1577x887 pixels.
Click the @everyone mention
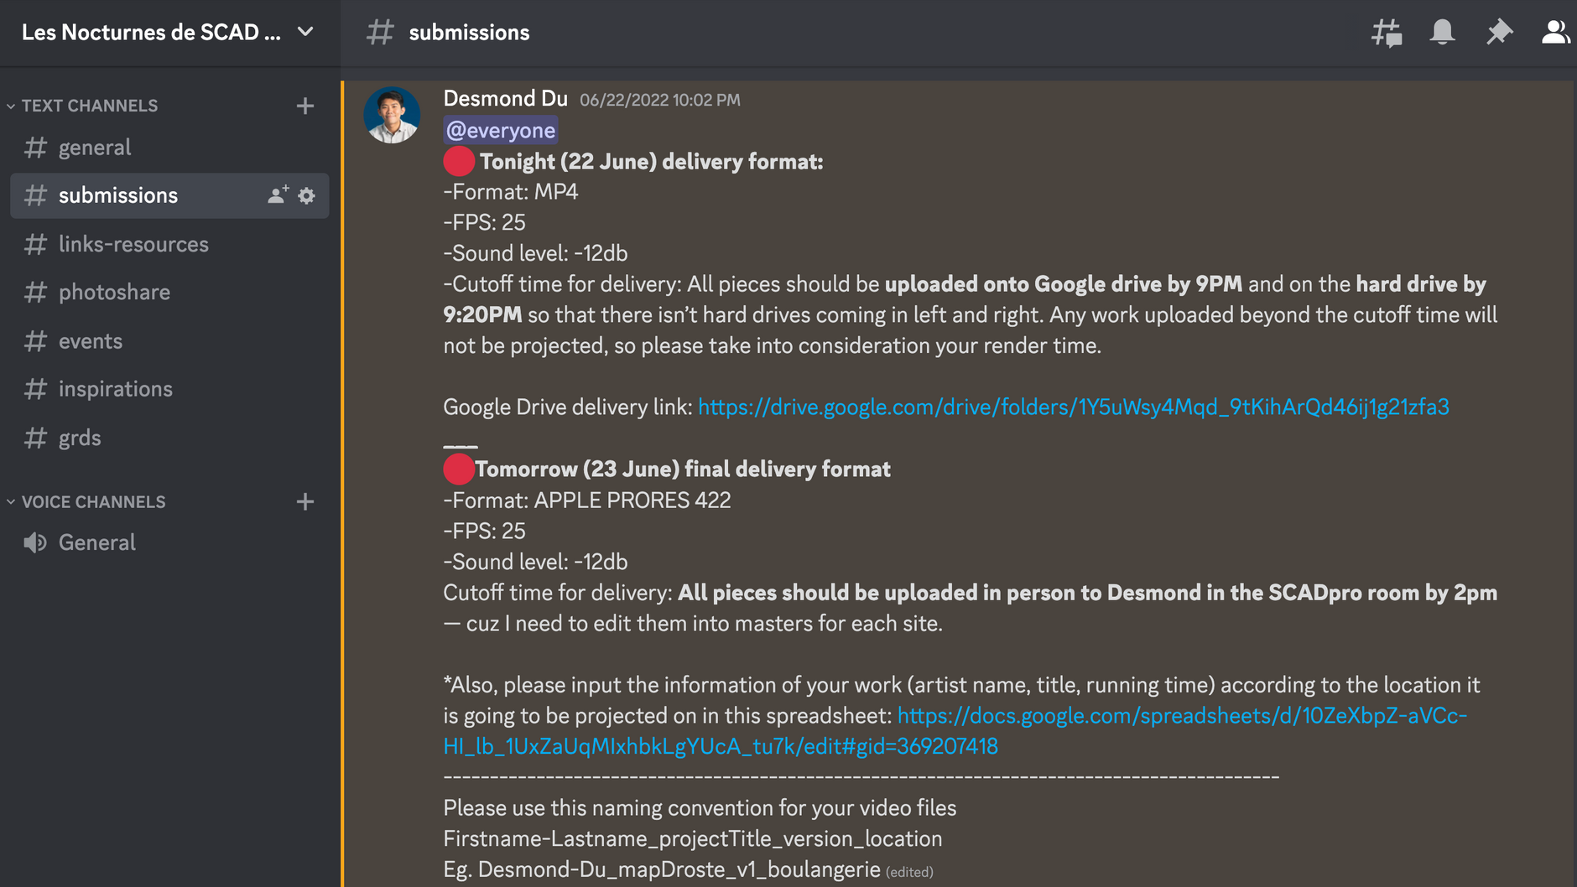[501, 130]
